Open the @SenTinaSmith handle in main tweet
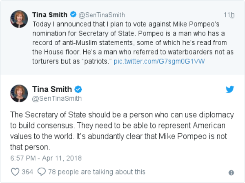Viewport: 245px width, 183px height. click(57, 98)
